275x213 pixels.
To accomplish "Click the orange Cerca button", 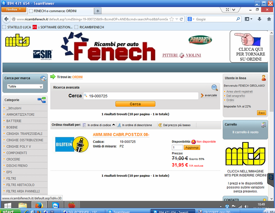I will point(135,104).
